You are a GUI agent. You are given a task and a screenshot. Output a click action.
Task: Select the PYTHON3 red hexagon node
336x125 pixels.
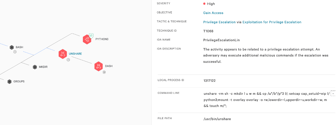(x=87, y=39)
